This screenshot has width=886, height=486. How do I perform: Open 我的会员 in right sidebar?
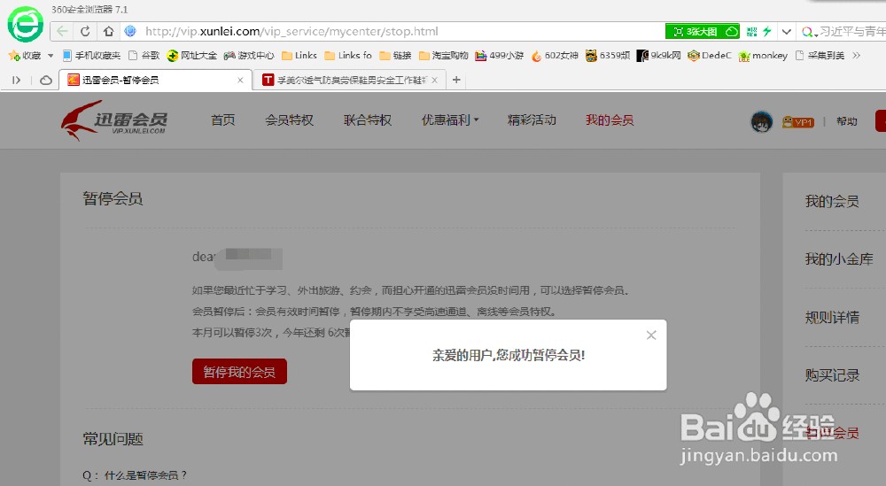832,202
